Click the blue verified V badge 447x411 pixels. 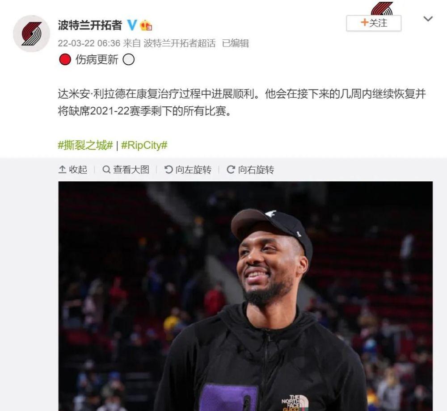click(132, 25)
